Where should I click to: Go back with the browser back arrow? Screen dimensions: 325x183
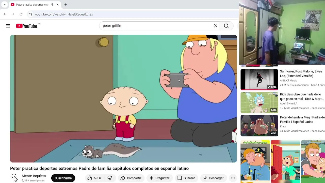5,14
